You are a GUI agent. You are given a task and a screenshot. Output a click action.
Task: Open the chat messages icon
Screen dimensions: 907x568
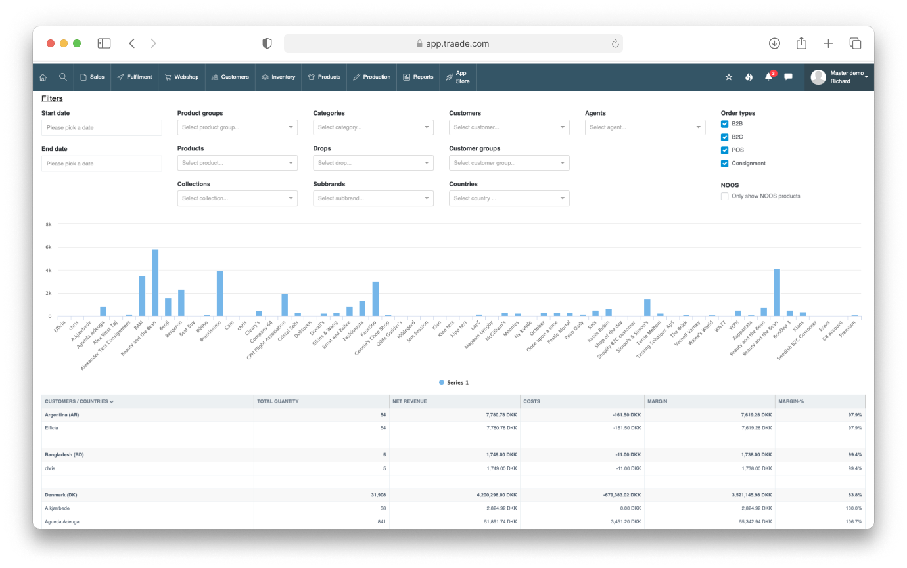tap(789, 77)
